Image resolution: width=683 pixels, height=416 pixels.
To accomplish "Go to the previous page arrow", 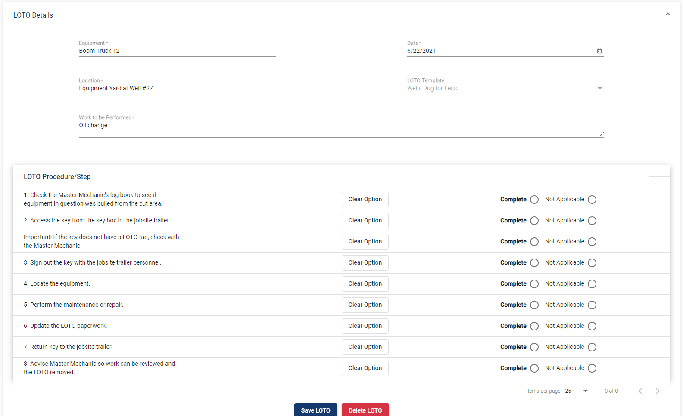I will click(x=640, y=391).
